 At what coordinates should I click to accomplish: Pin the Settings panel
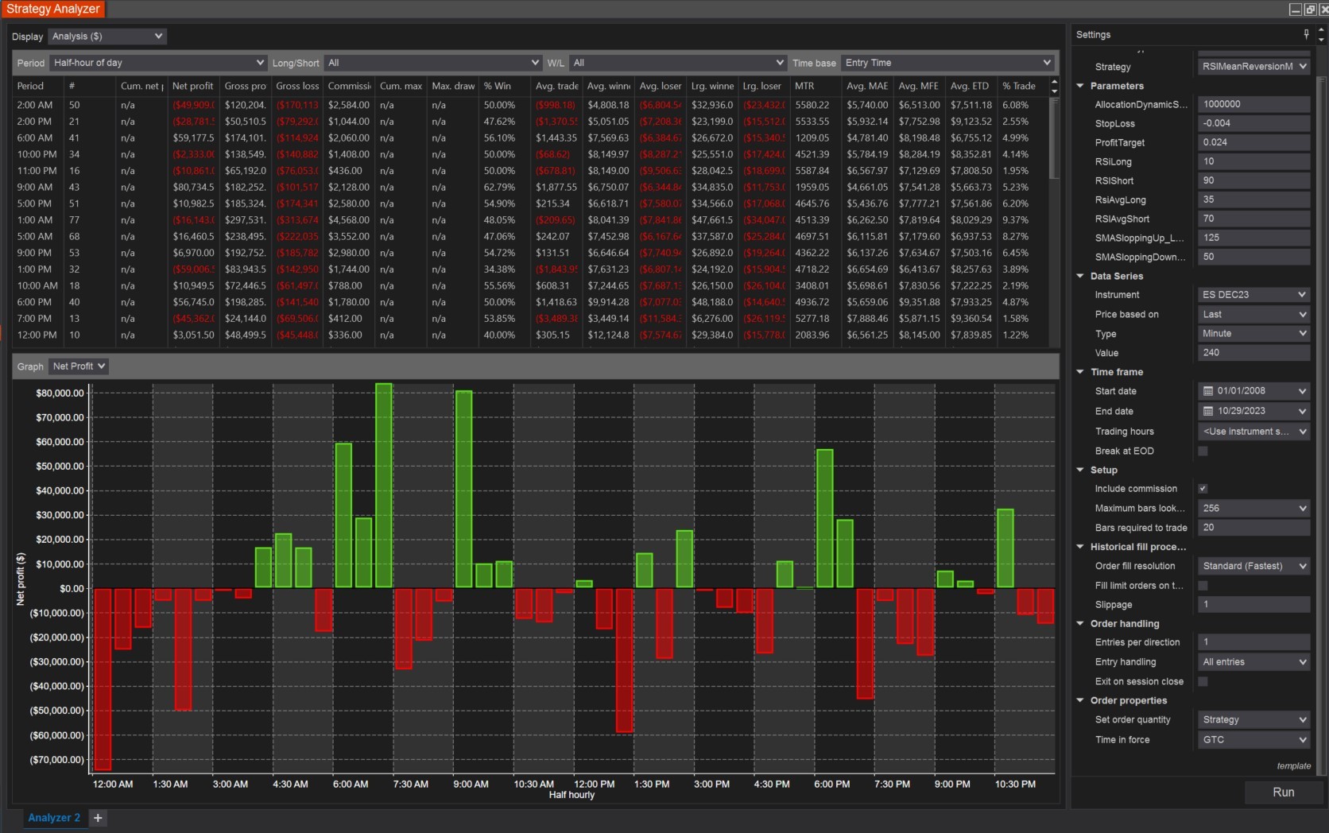[1306, 34]
